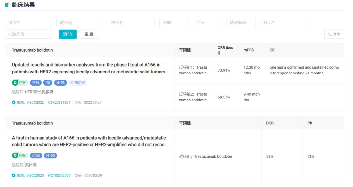Click the source icon beside ASCO2020
The height and width of the screenshot is (187, 353).
(14, 175)
